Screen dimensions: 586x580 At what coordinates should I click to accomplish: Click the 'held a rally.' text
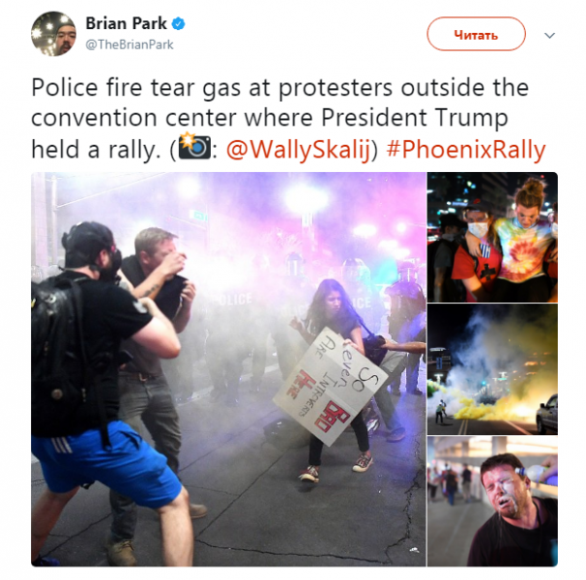coord(96,150)
